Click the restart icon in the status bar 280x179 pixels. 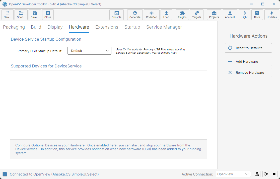[266, 174]
